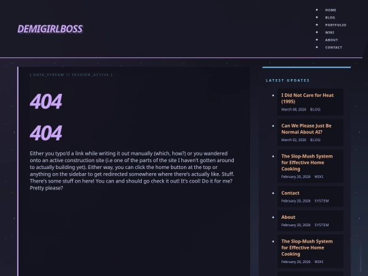Click the SYSTEM tag under About
Screen dimensions: 368x276
322,225
